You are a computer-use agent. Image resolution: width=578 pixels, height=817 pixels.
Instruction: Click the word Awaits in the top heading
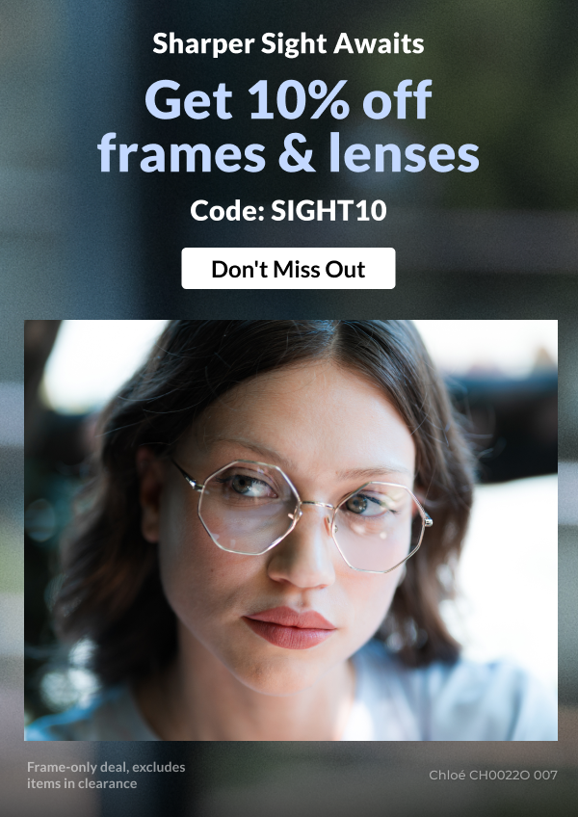[379, 43]
